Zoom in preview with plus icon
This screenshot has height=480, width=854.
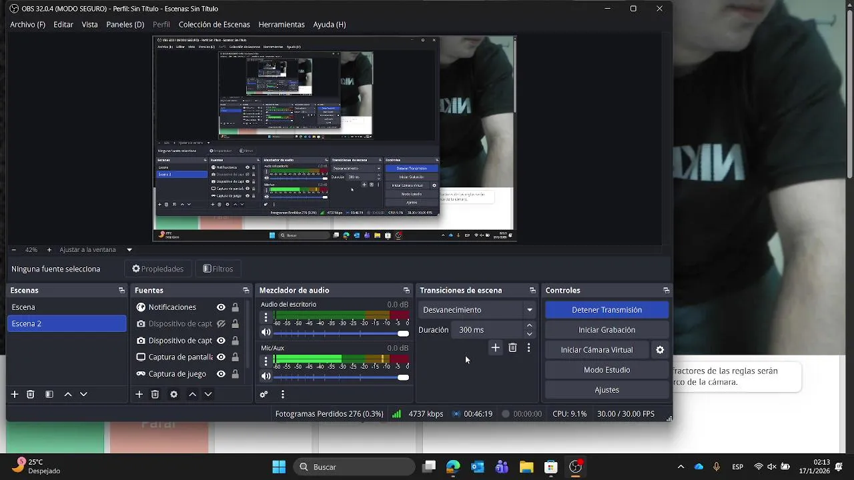(x=49, y=249)
